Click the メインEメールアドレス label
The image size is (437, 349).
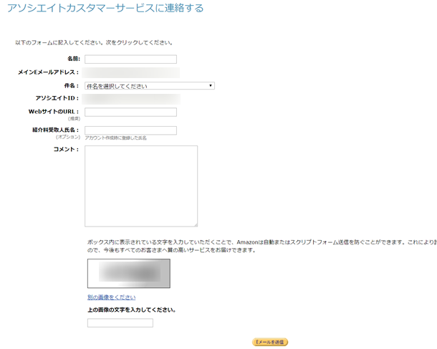click(49, 72)
